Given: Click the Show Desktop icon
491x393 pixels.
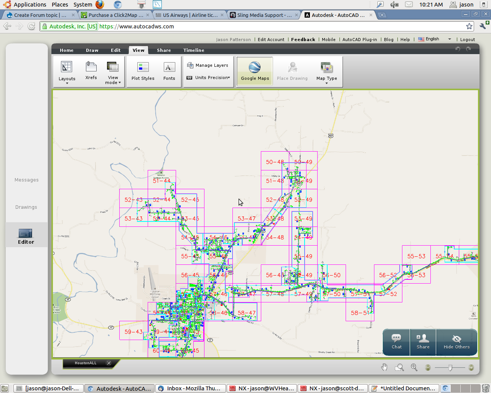Looking at the screenshot, I should (x=5, y=388).
